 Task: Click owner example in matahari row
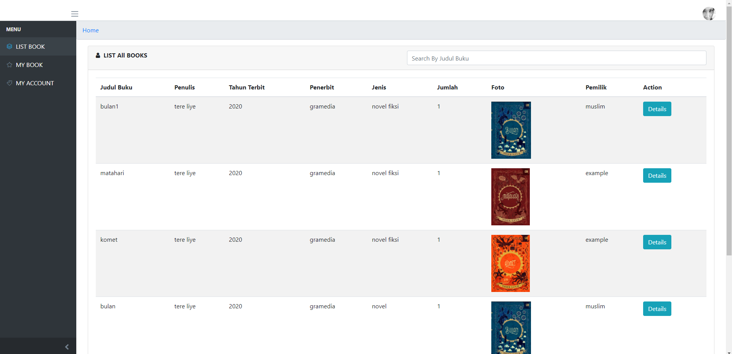click(597, 173)
